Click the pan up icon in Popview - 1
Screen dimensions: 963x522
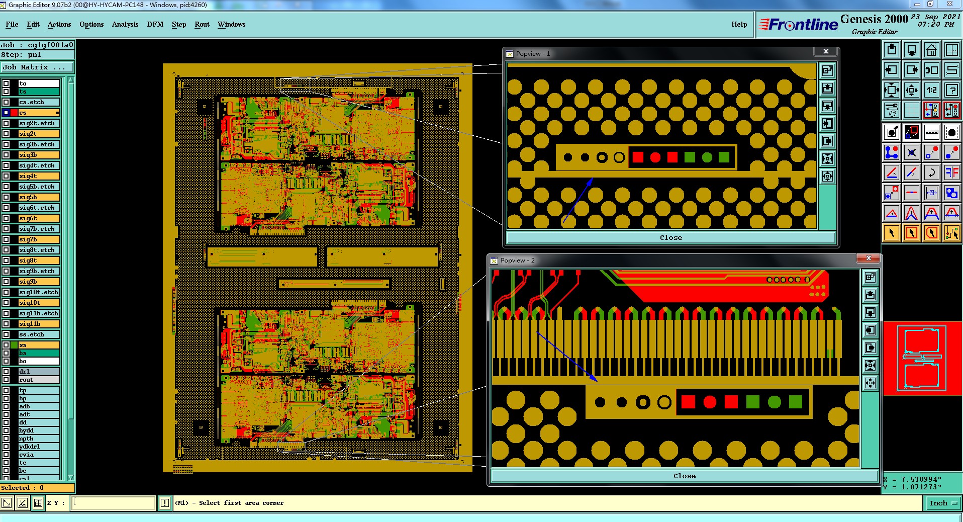(x=827, y=89)
